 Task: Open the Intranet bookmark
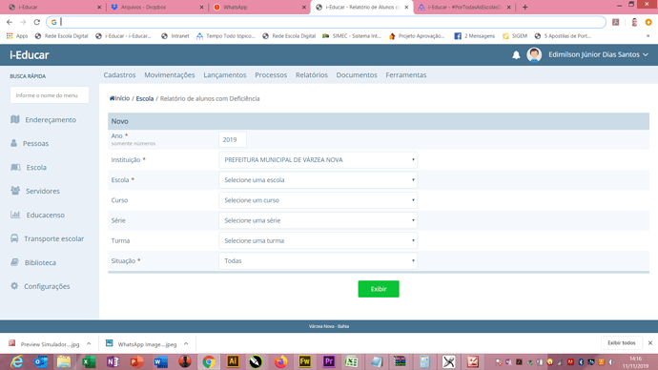tap(175, 36)
